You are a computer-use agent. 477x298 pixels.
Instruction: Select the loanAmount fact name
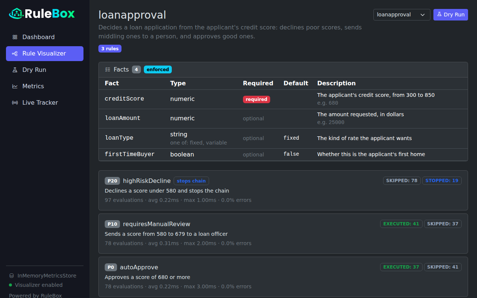click(123, 118)
